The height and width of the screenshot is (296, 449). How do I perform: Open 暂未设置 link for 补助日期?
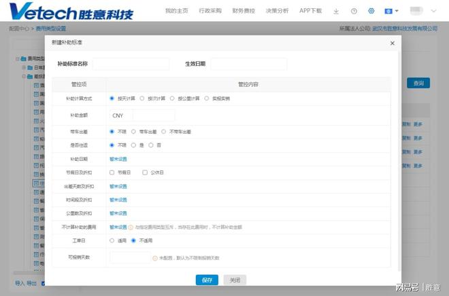tap(118, 159)
